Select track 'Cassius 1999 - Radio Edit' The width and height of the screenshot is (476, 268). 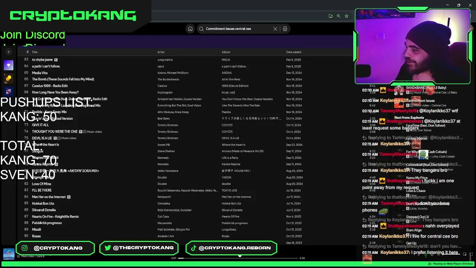[50, 86]
